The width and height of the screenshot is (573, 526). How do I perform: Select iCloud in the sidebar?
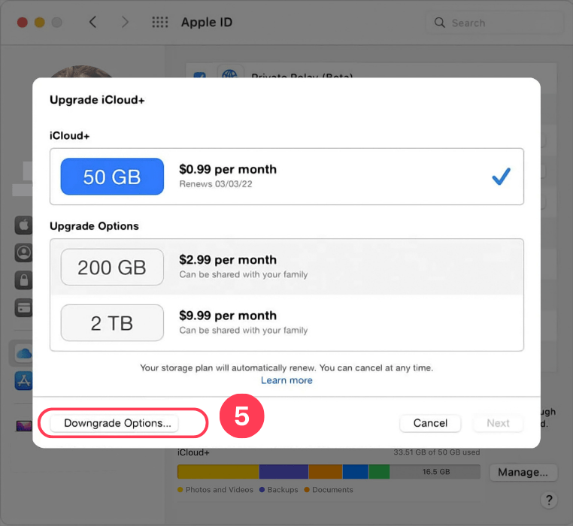pos(23,353)
